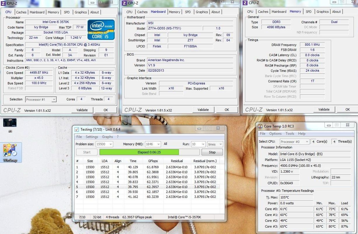358x234 pixels.
Task: Open the SPD tab in CPU window
Action: point(67,12)
